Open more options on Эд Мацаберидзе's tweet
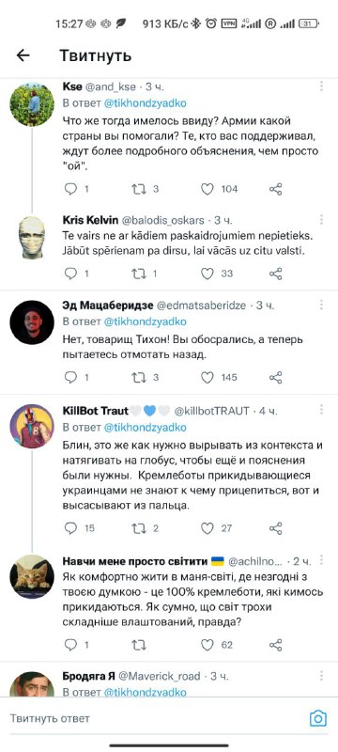The image size is (338, 752). [x=321, y=305]
